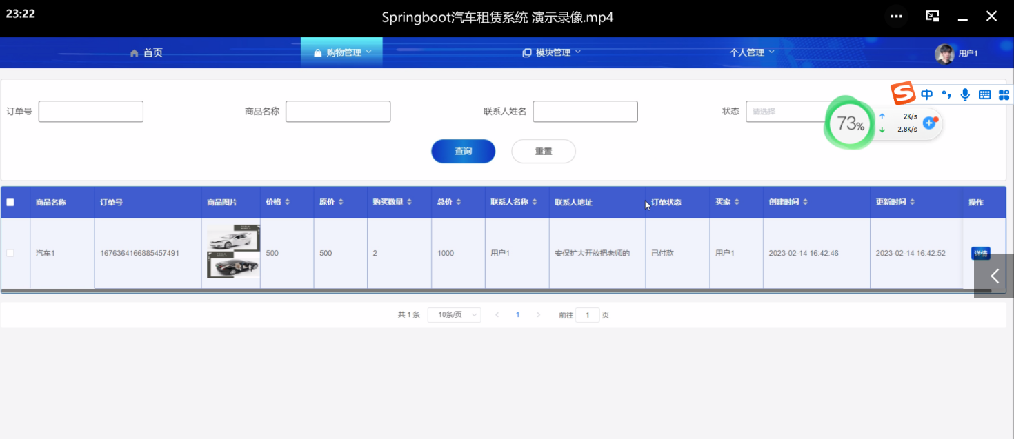Sort the table by 买家 column
Screen dimensions: 1014x439
(x=737, y=202)
